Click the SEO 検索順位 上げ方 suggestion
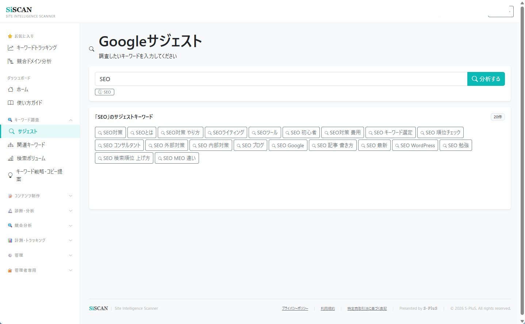Screen dimensions: 525x324 coord(124,158)
